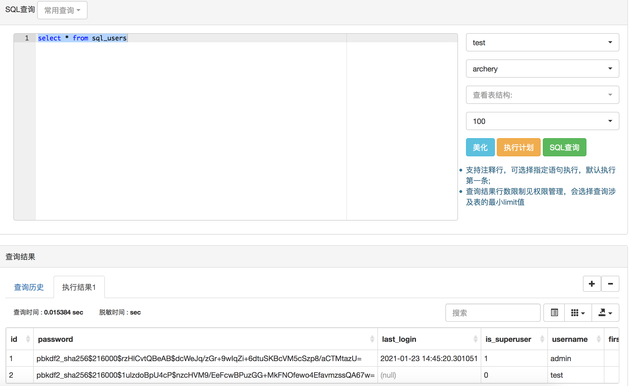
Task: Expand the test instance dropdown
Action: coord(542,42)
